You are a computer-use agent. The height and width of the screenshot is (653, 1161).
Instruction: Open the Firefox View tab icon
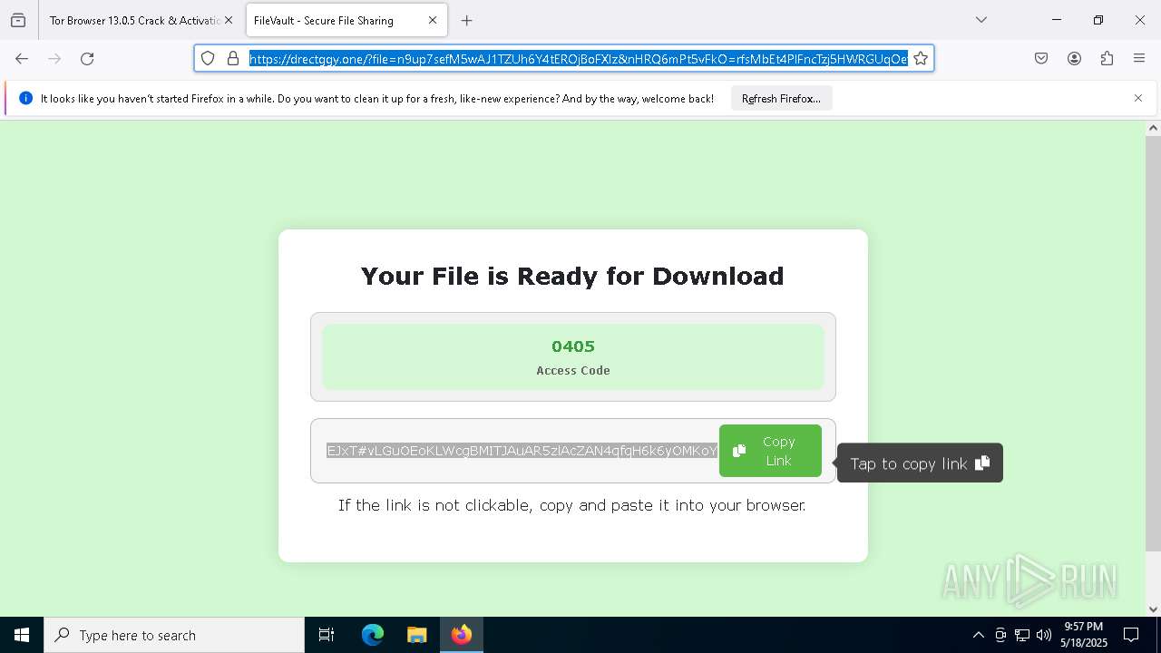pyautogui.click(x=18, y=20)
